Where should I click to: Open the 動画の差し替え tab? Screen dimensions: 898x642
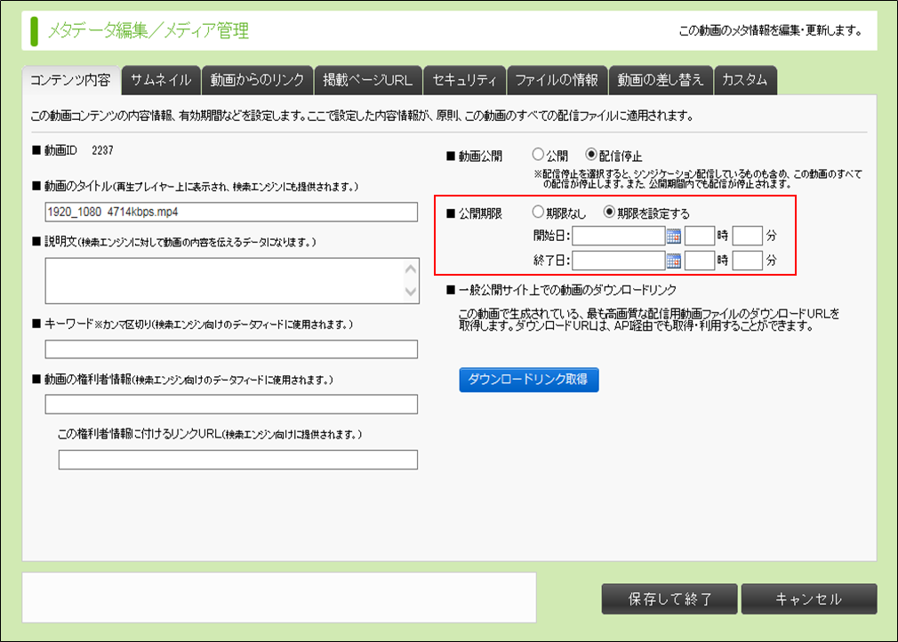pos(661,80)
